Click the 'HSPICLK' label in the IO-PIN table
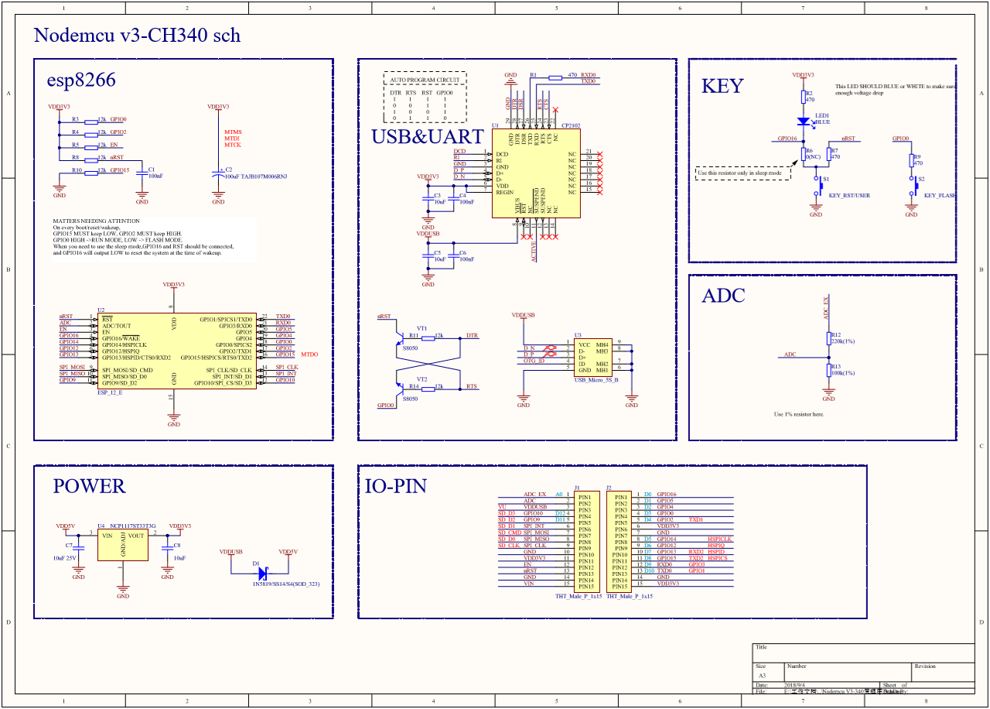990x709 pixels. tap(720, 539)
